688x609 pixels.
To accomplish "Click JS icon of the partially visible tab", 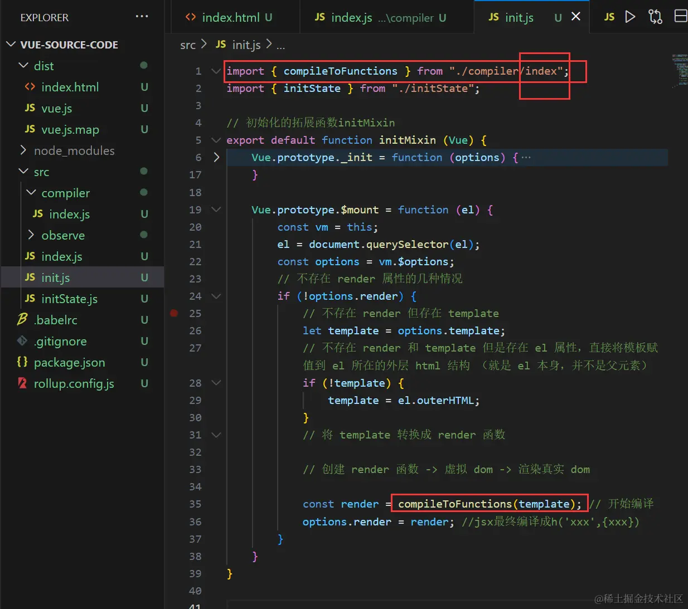I will (x=609, y=17).
